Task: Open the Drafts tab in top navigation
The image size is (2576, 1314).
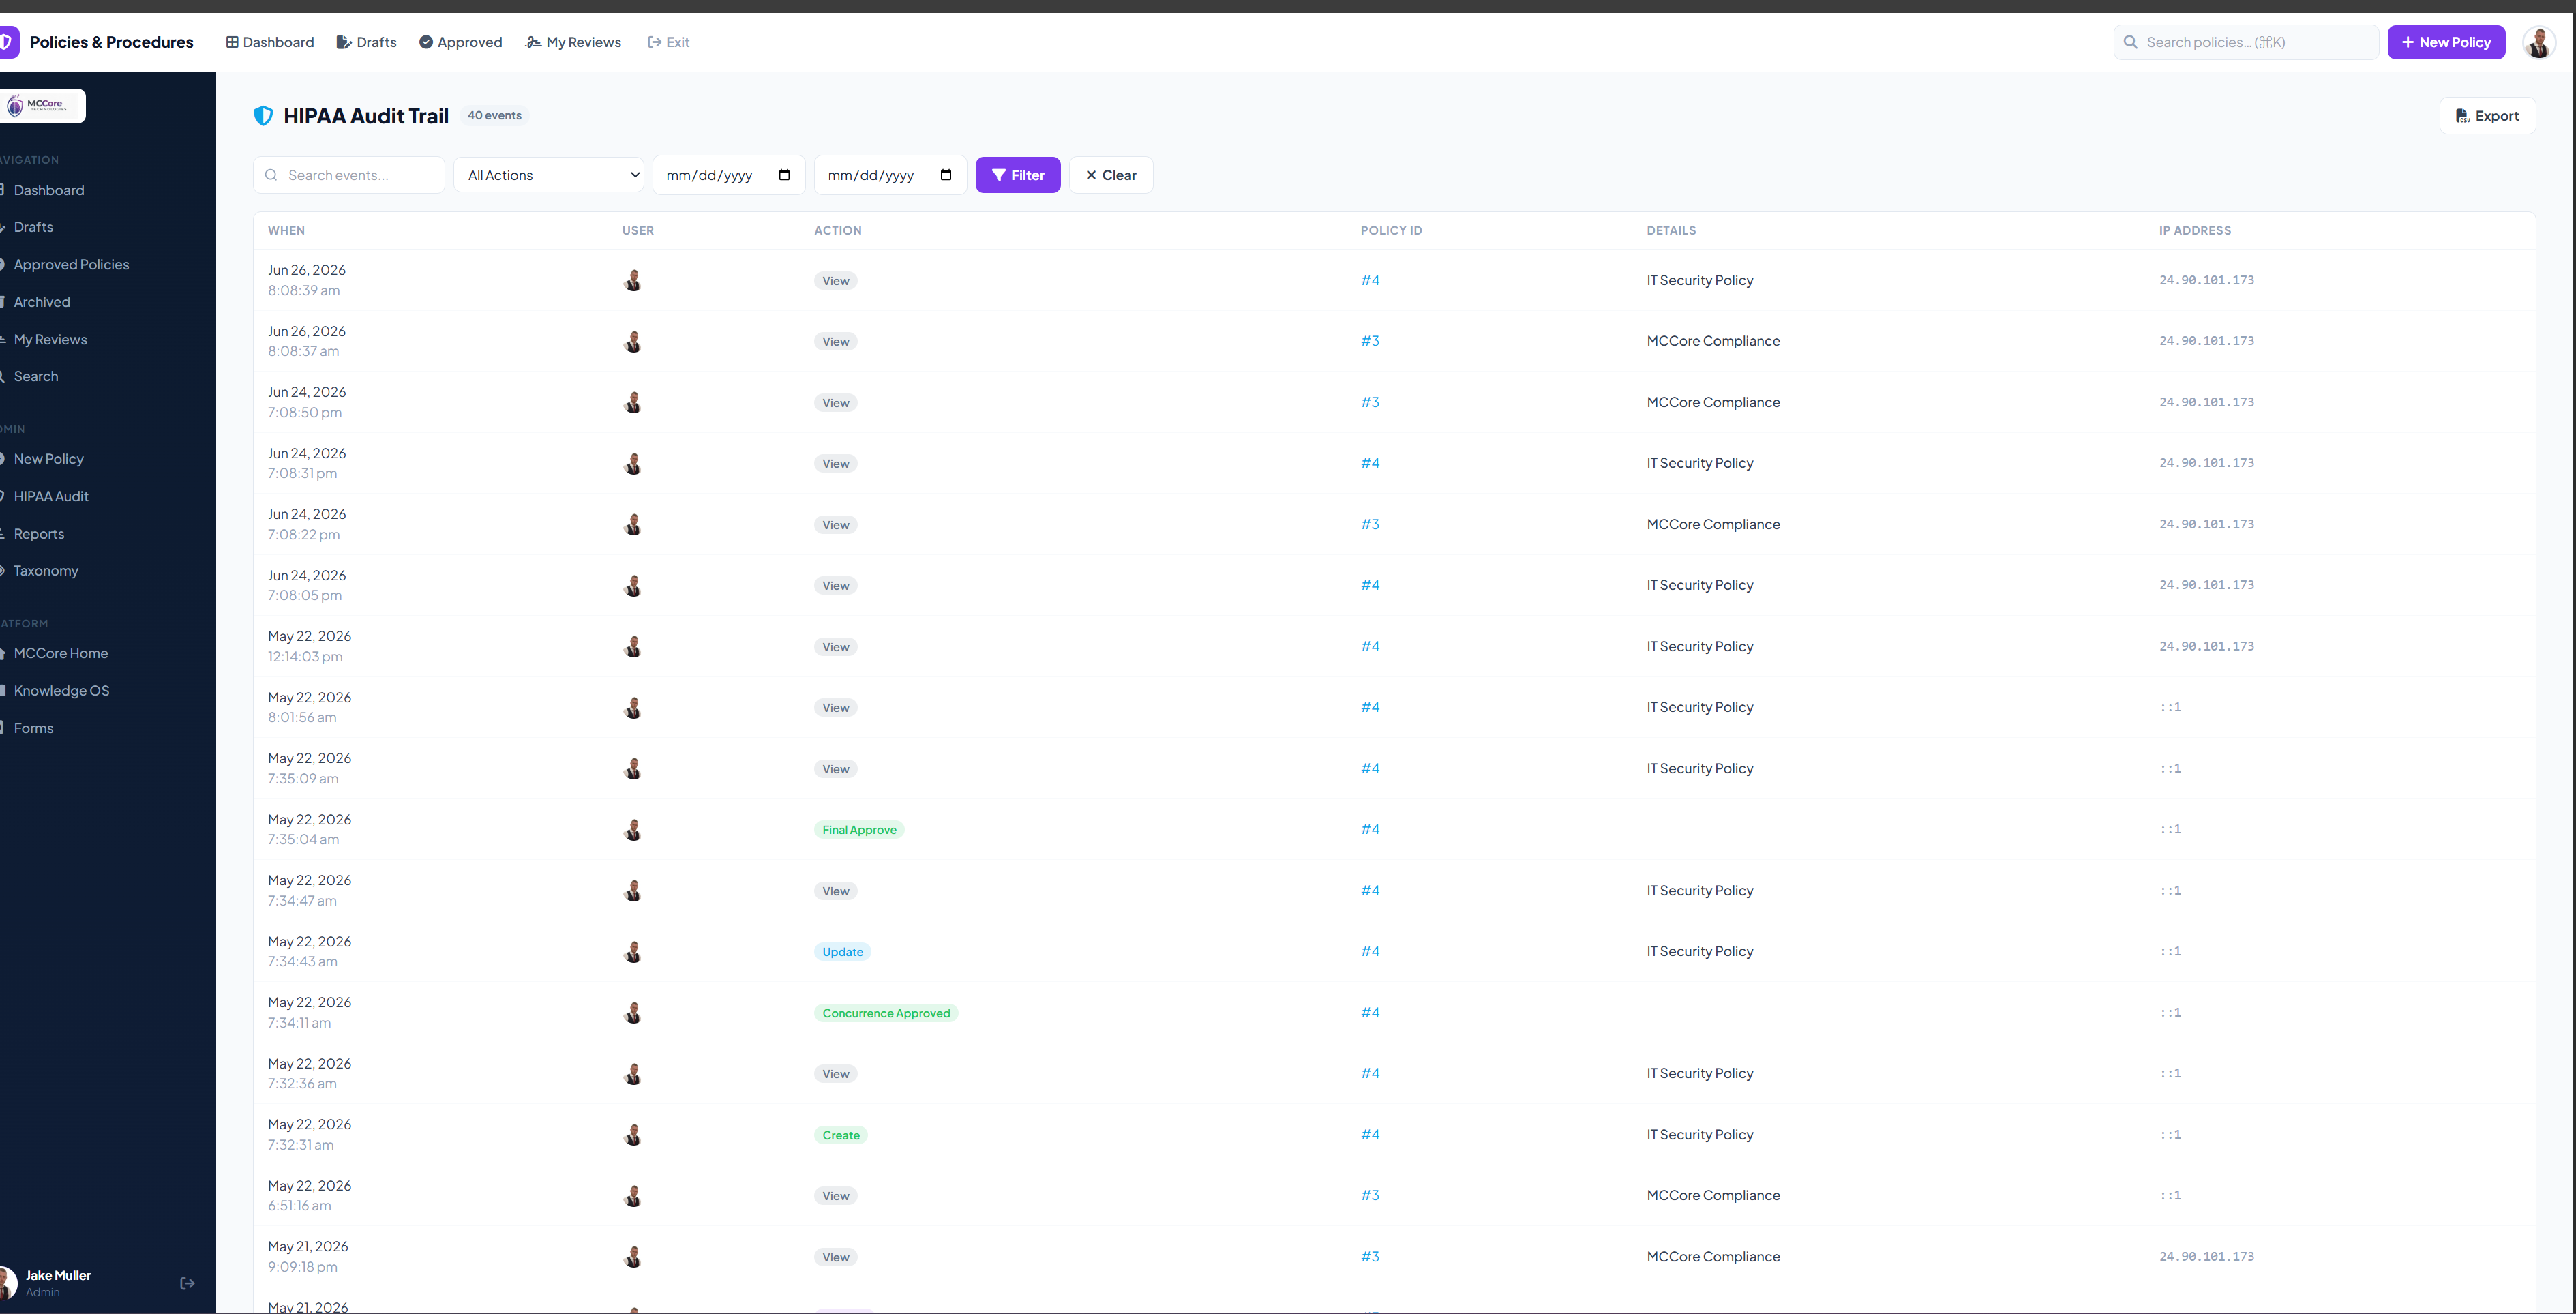Action: coord(366,42)
